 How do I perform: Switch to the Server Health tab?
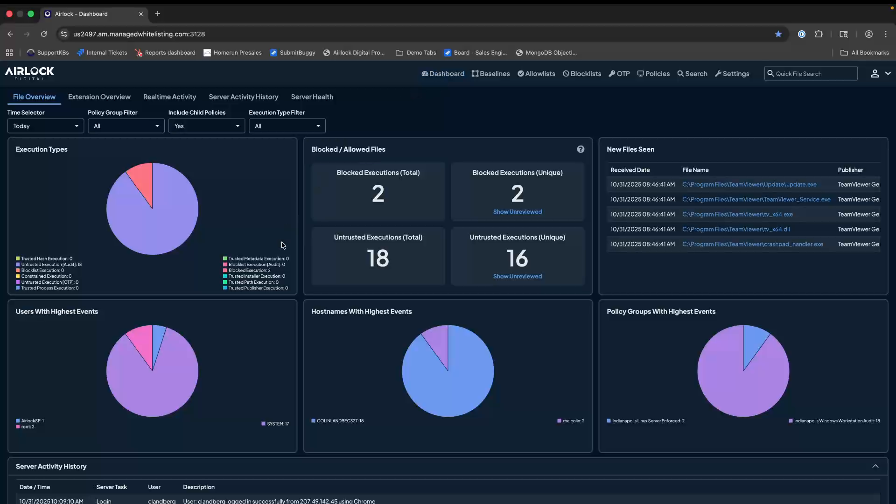click(312, 97)
